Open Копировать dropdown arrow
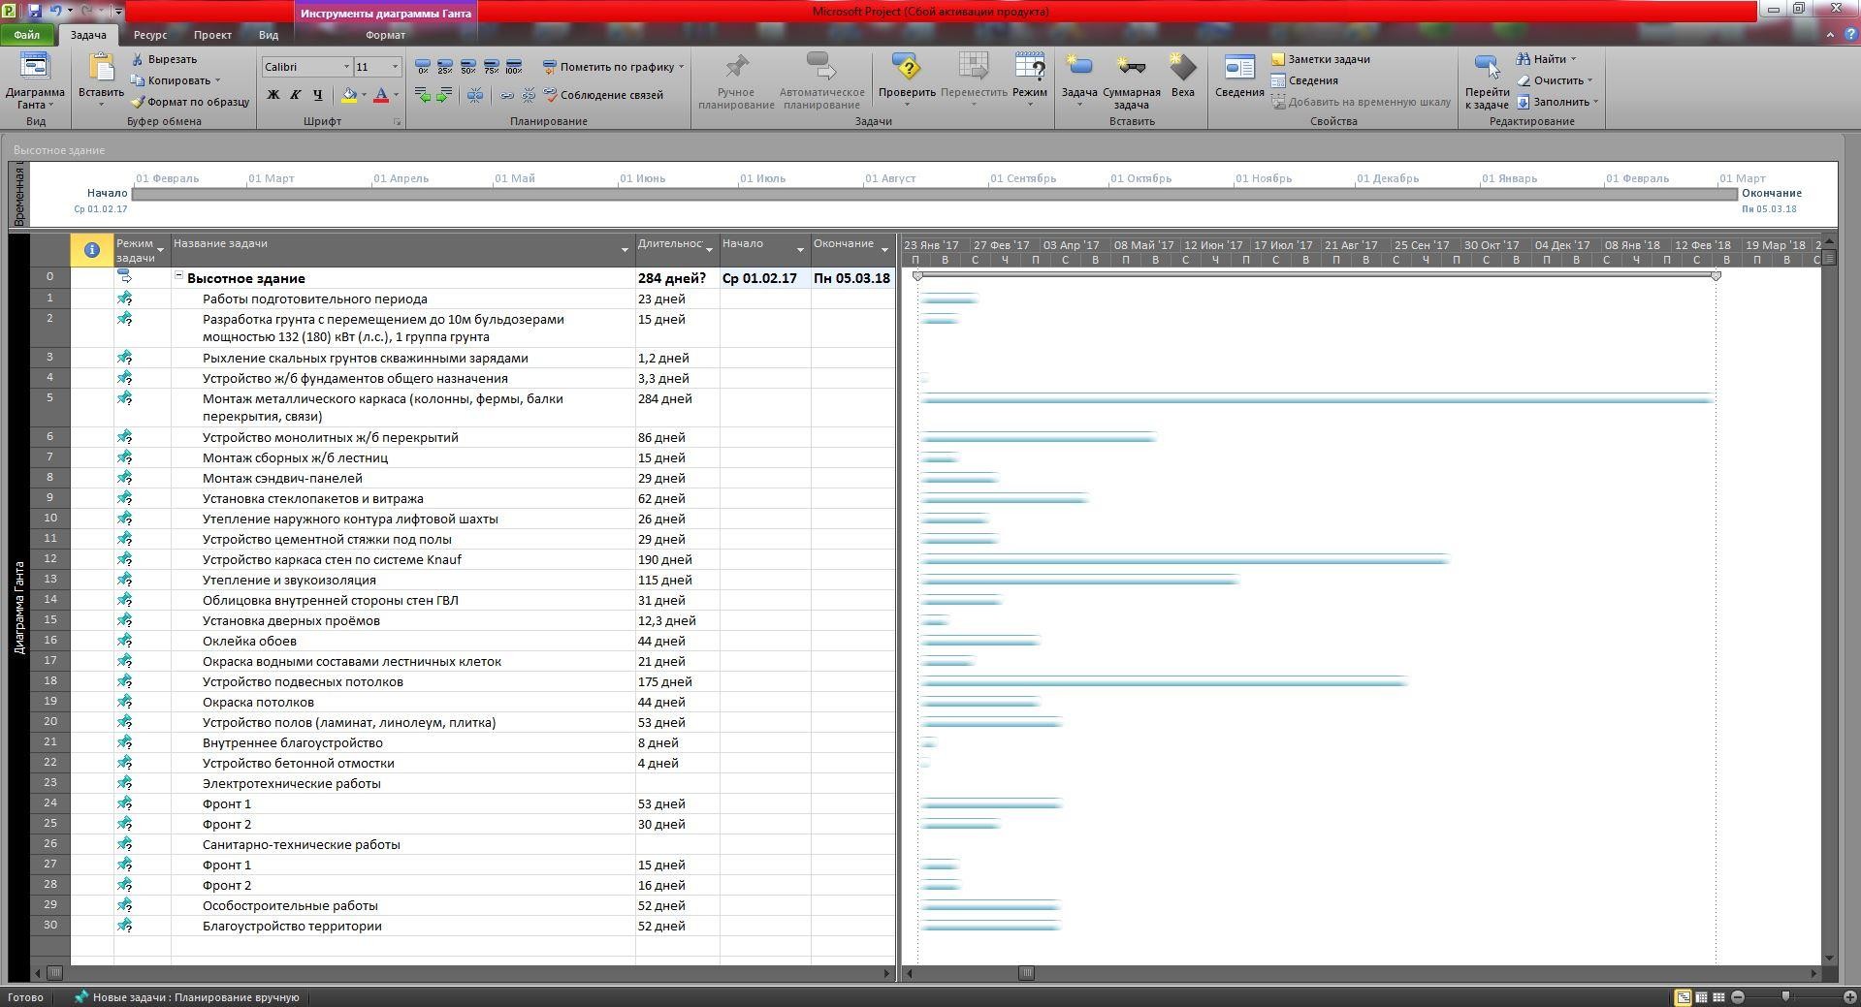The height and width of the screenshot is (1007, 1861). point(217,80)
